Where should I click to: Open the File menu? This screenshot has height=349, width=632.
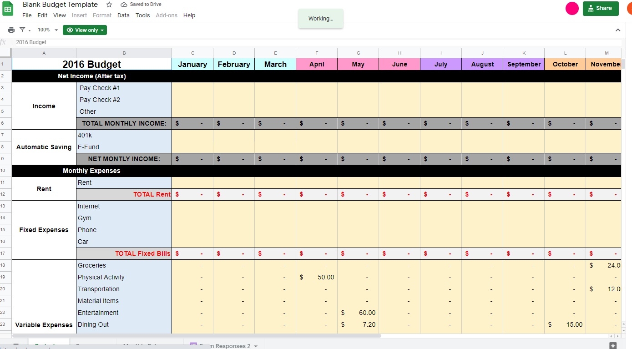pos(27,15)
